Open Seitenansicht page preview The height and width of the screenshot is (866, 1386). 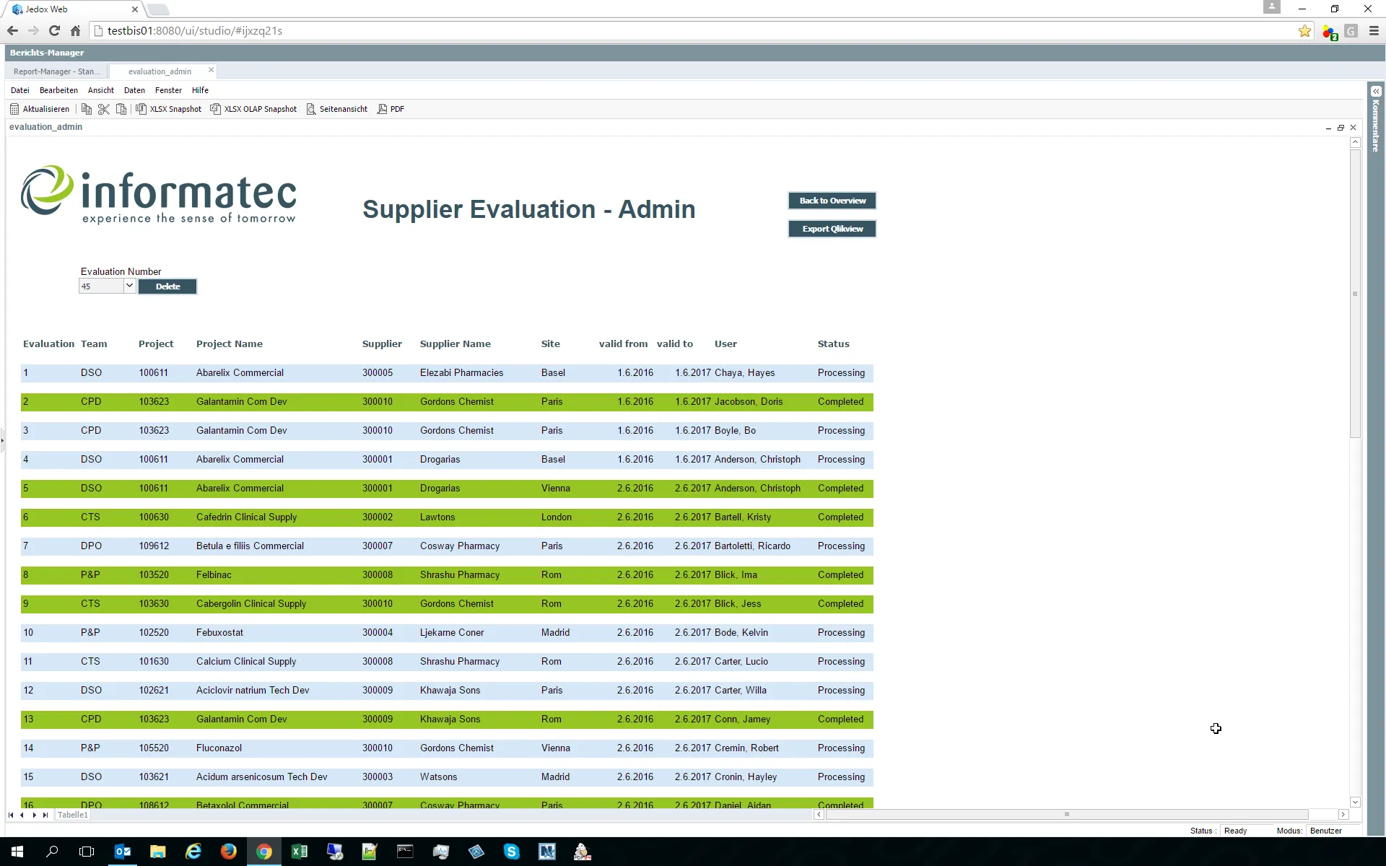coord(337,109)
